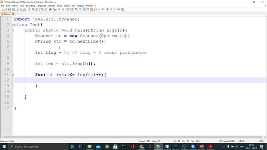Open Task View from the taskbar

click(81, 146)
